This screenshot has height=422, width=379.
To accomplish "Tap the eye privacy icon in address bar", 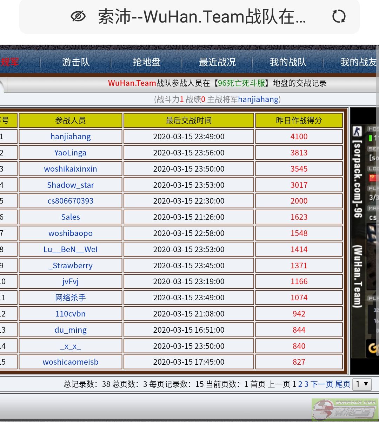I will (78, 17).
